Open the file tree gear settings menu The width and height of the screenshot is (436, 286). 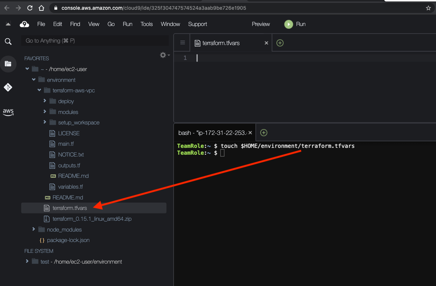tap(164, 55)
